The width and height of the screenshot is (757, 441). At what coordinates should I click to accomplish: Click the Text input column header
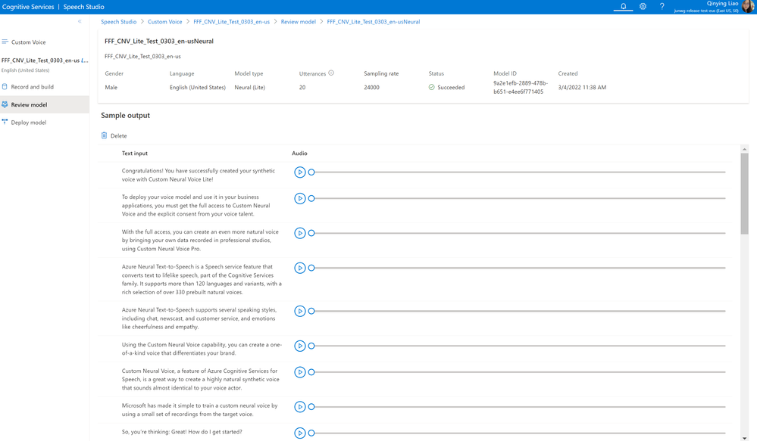click(135, 154)
